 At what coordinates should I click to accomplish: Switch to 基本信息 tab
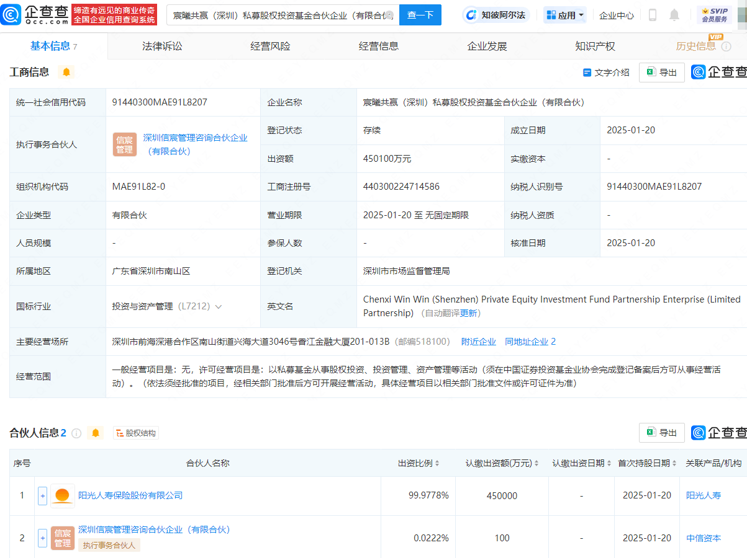point(53,46)
